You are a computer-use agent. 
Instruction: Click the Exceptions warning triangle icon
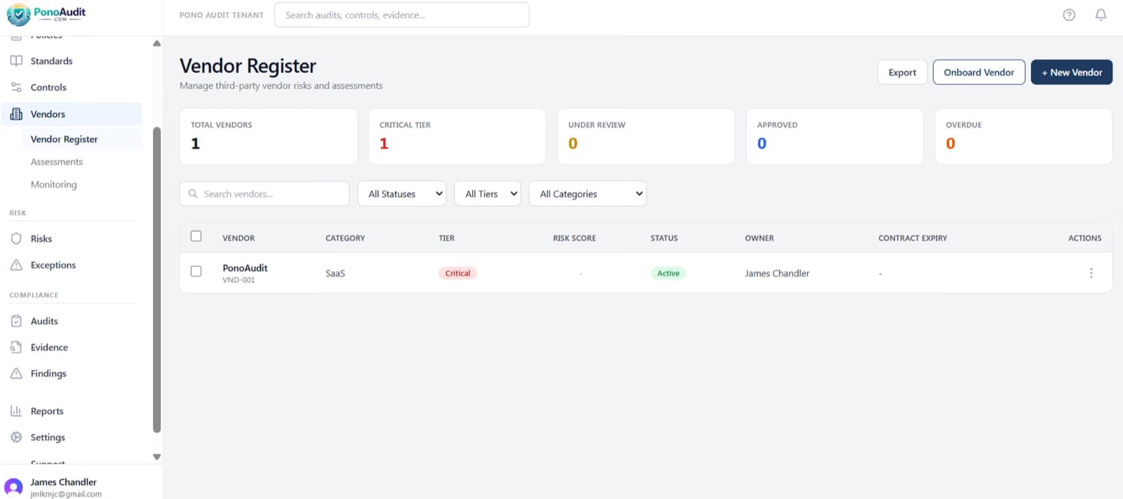16,265
